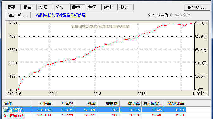Click the +332% axis label
The width and height of the screenshot is (213, 119).
12,50
